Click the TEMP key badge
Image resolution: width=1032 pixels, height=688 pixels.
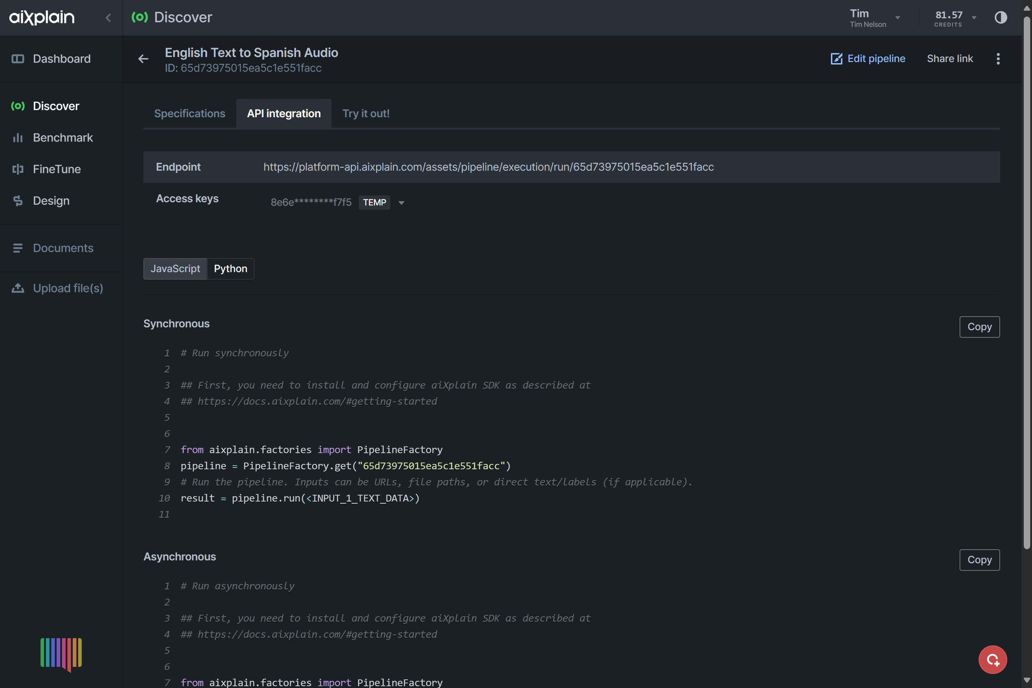click(x=375, y=203)
